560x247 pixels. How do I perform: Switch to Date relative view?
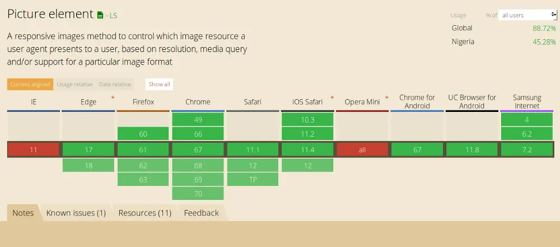tap(115, 85)
